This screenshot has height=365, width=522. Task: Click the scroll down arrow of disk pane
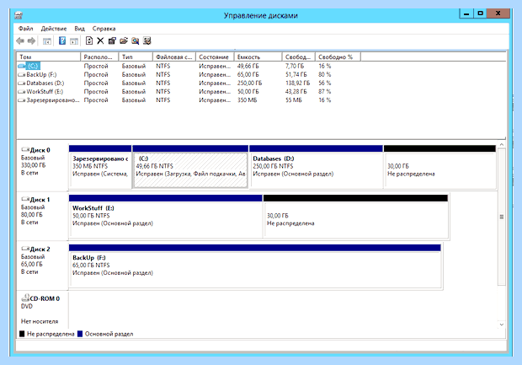click(x=501, y=325)
